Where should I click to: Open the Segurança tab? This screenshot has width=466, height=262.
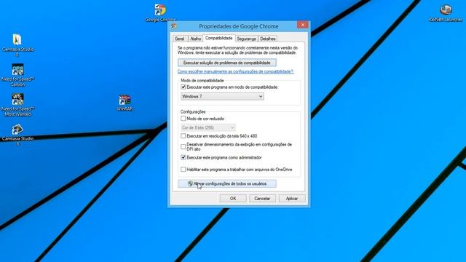pyautogui.click(x=246, y=39)
